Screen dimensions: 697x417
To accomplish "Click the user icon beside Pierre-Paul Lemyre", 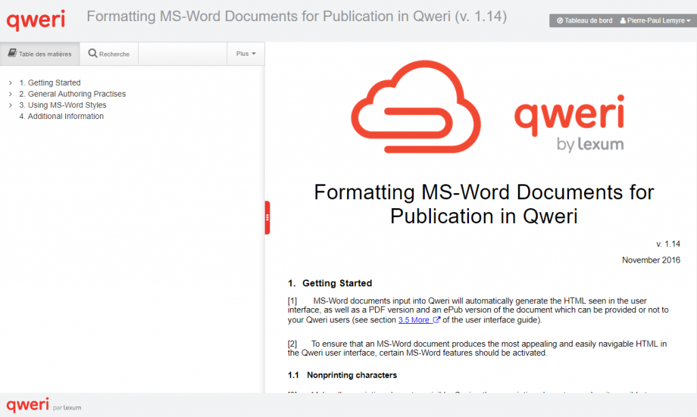I will 623,21.
